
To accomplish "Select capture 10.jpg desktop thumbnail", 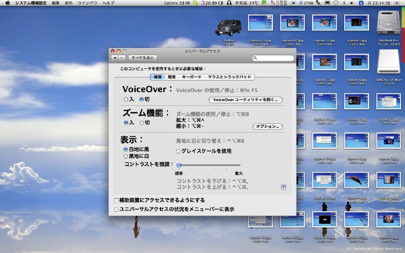I will (x=356, y=219).
